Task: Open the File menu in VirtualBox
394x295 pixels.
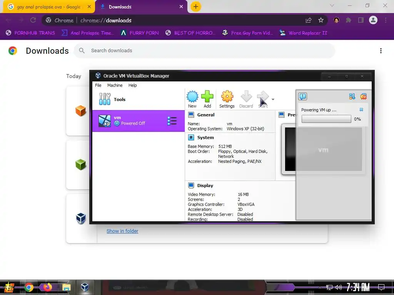Action: (98, 85)
